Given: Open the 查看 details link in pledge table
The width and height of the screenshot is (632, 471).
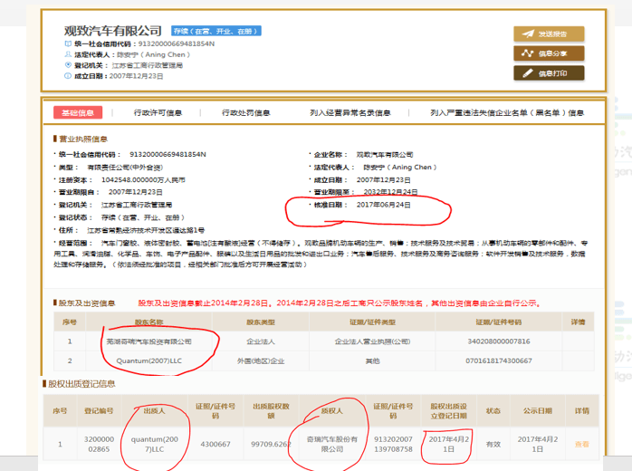Looking at the screenshot, I should [581, 444].
